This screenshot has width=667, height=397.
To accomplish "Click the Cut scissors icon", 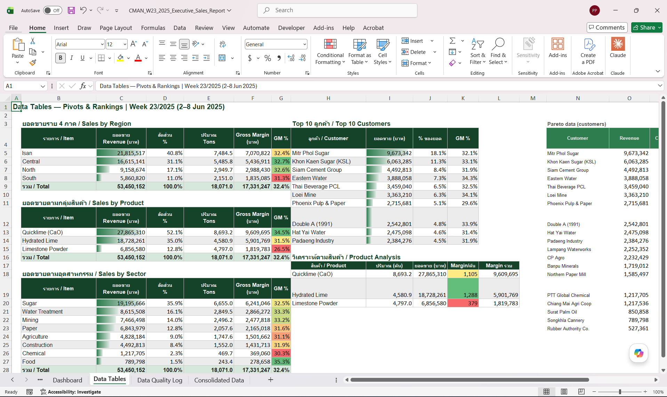I will [x=33, y=41].
